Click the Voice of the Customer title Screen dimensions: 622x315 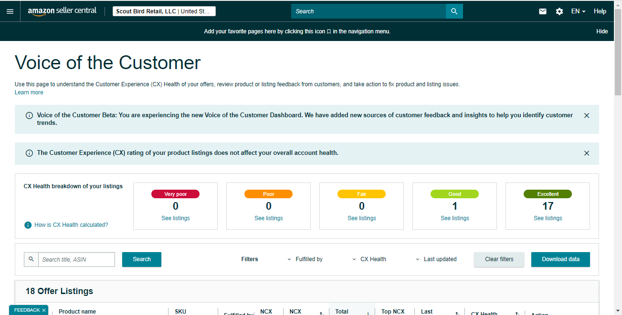(x=108, y=63)
